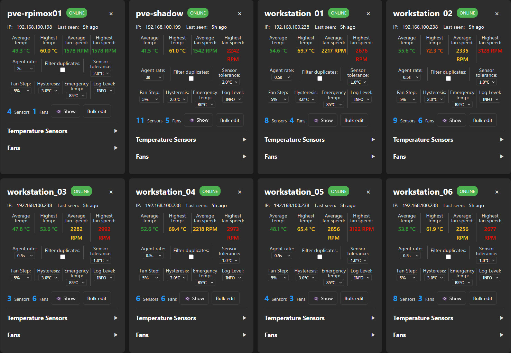Screen dimensions: 511x353
Task: Expand Fans section on pve-rpimox01
Action: click(63, 148)
